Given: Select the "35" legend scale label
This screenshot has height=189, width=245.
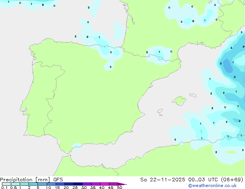Looking at the screenshot, I should [93, 187].
